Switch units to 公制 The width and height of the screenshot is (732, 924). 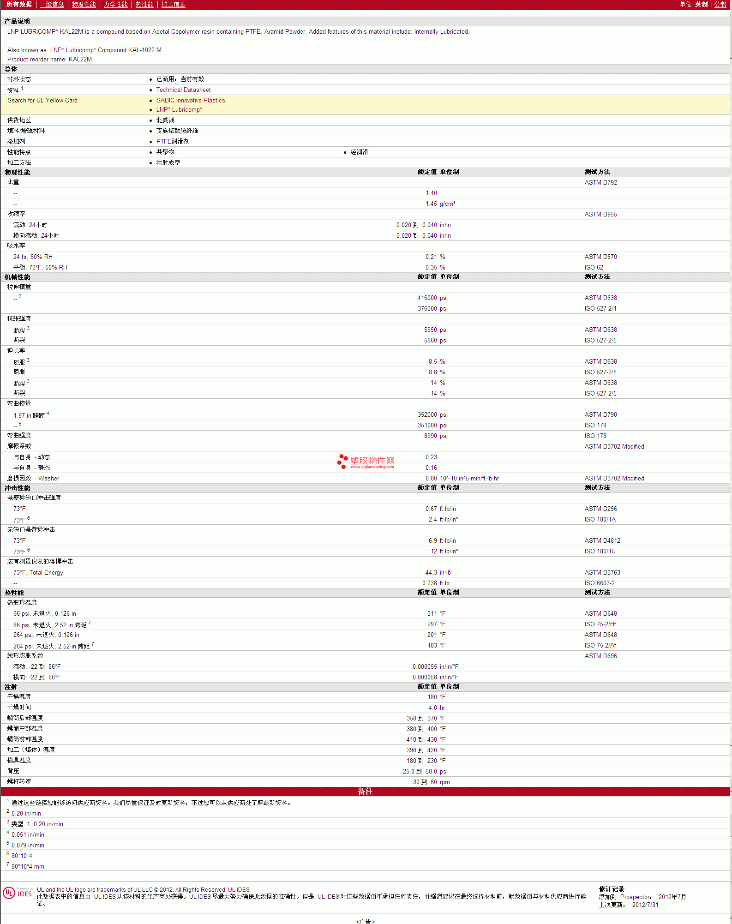(x=720, y=4)
